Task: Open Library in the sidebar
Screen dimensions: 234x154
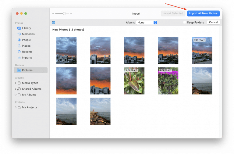Action: click(31, 28)
